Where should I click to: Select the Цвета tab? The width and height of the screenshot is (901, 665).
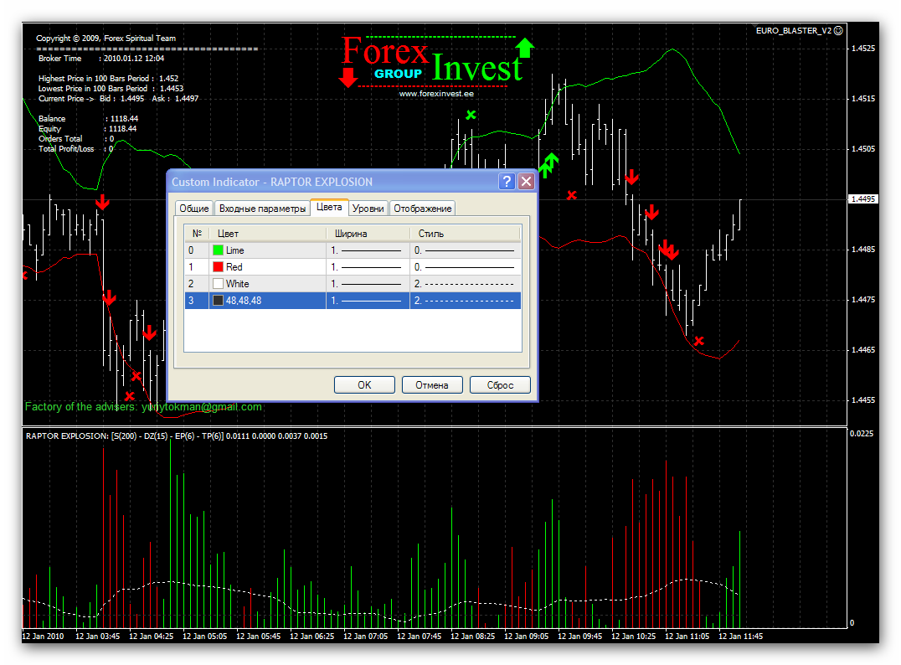(x=329, y=207)
